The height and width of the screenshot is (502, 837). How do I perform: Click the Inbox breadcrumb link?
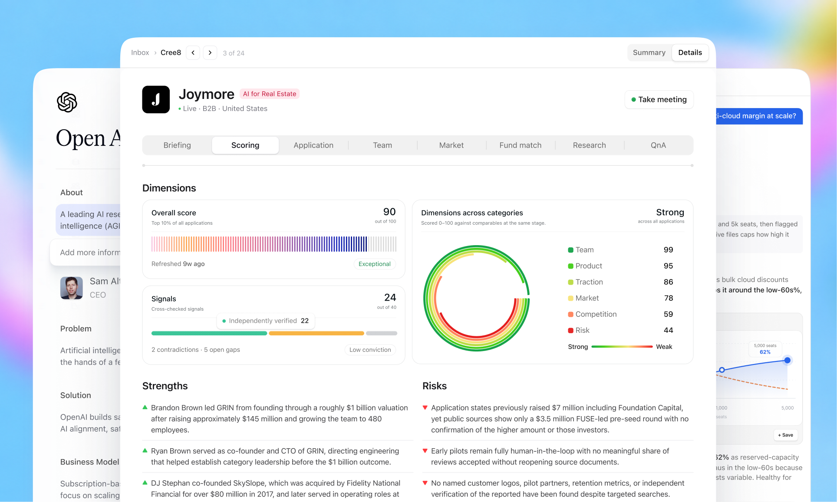coord(140,52)
